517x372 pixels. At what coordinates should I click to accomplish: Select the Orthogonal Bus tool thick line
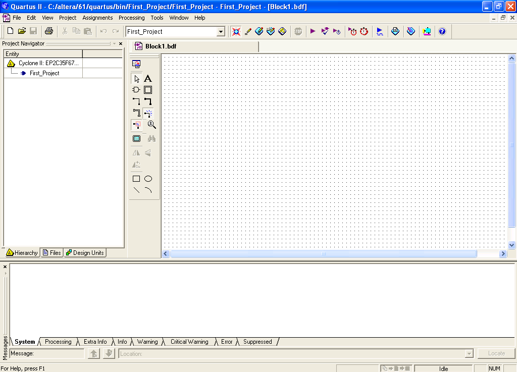[x=148, y=101]
